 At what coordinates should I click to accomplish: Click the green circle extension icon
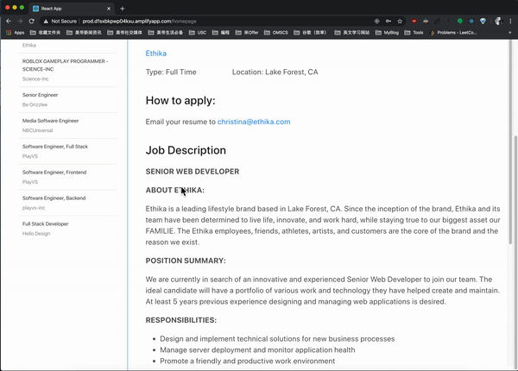tap(459, 21)
